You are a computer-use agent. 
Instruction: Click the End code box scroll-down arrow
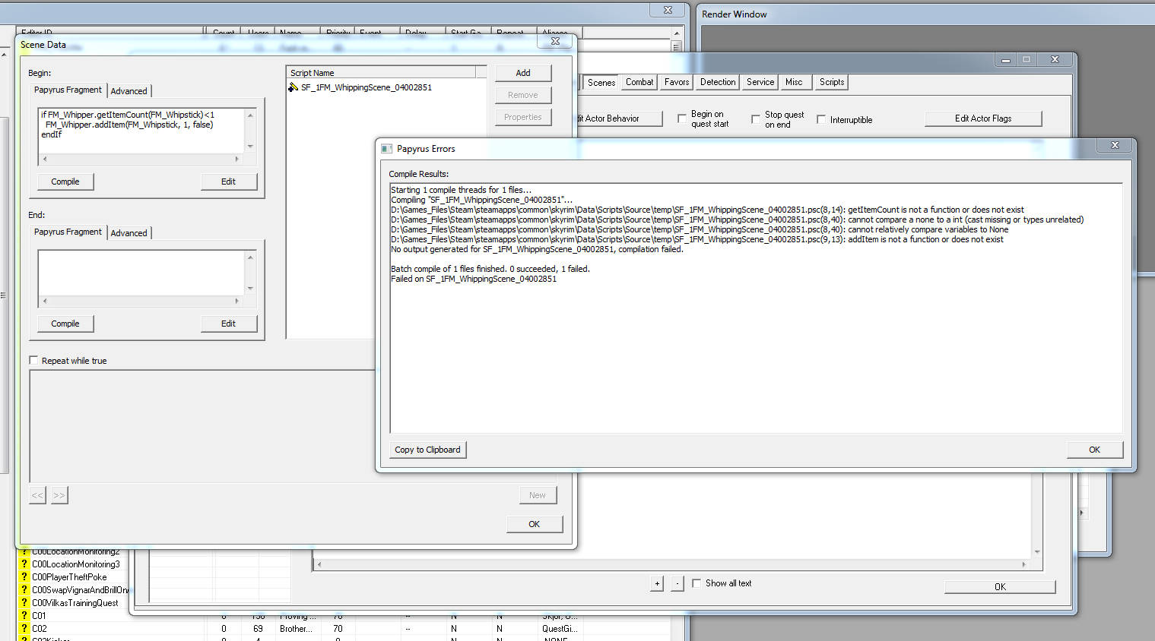250,289
